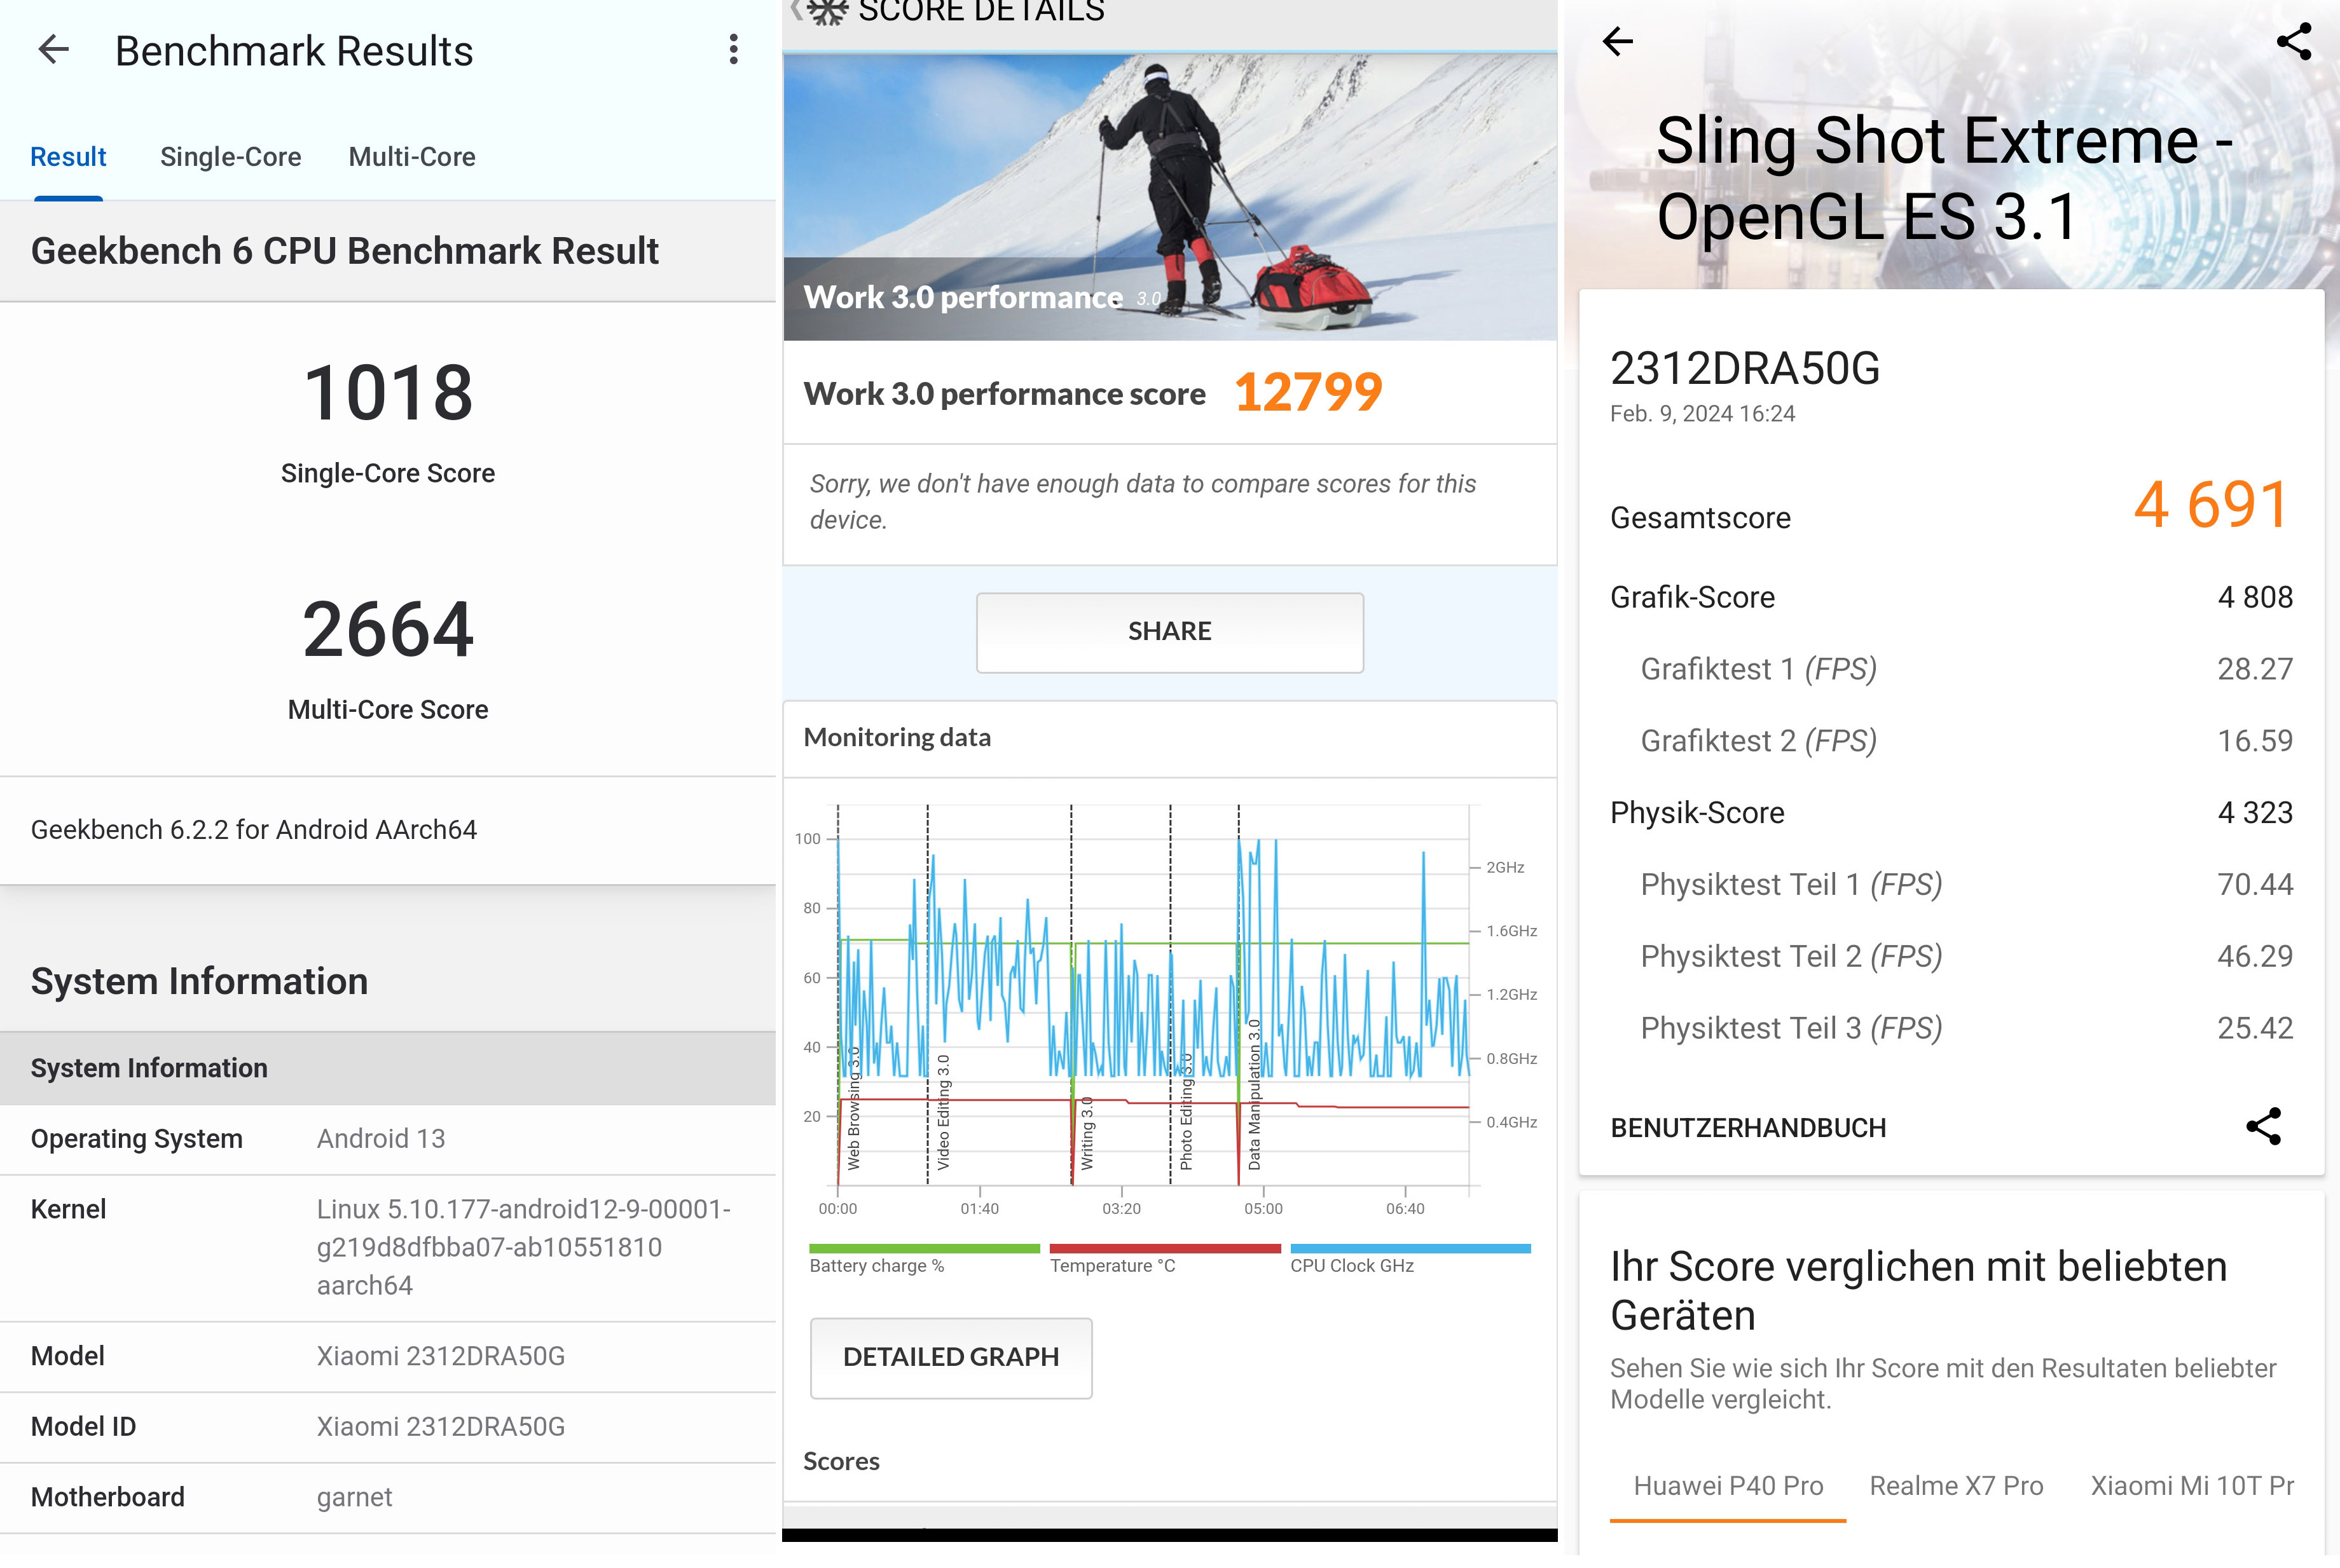This screenshot has height=1568, width=2340.
Task: Select the Huawei P40 Pro comparison
Action: [1728, 1486]
